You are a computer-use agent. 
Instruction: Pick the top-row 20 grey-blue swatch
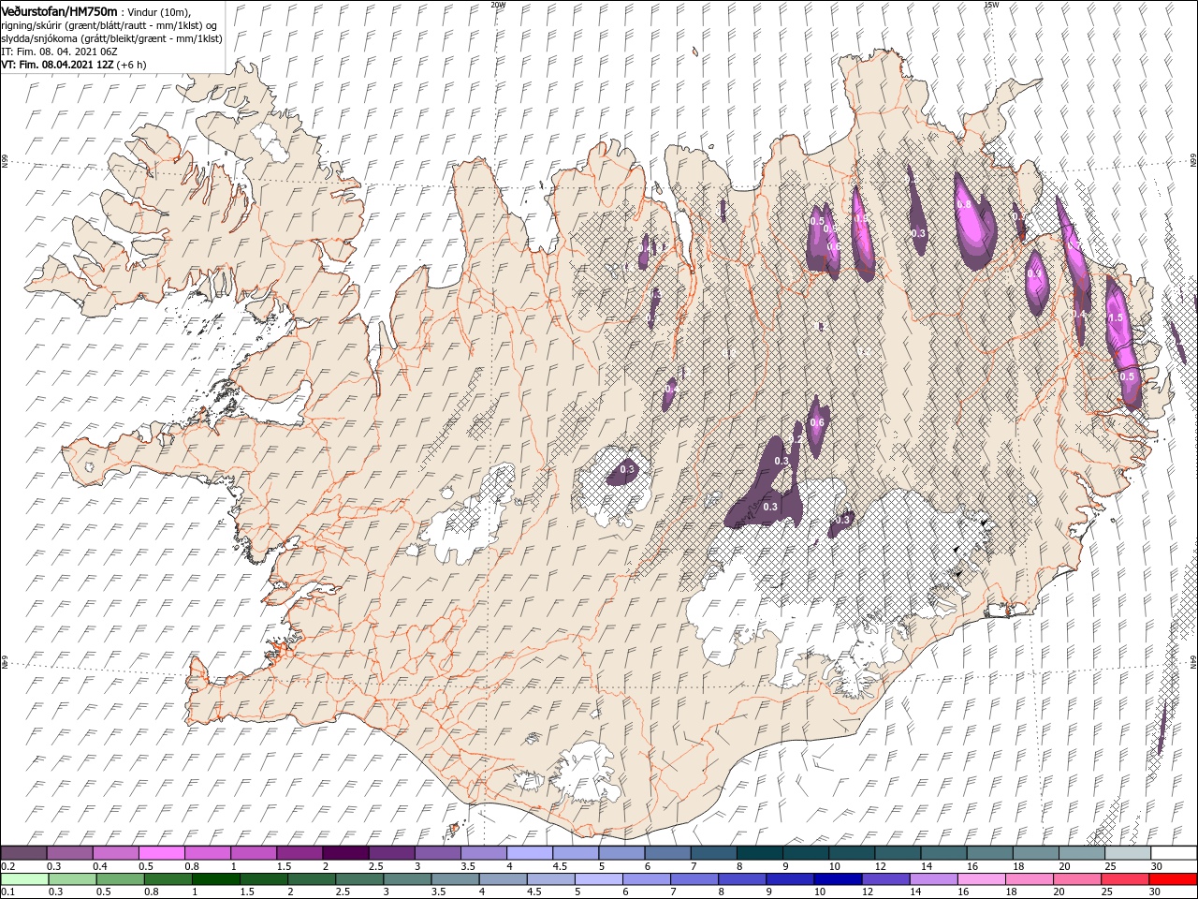(x=1082, y=853)
